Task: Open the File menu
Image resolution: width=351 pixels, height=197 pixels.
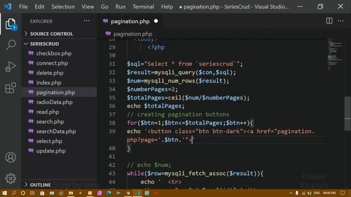Action: tap(23, 7)
